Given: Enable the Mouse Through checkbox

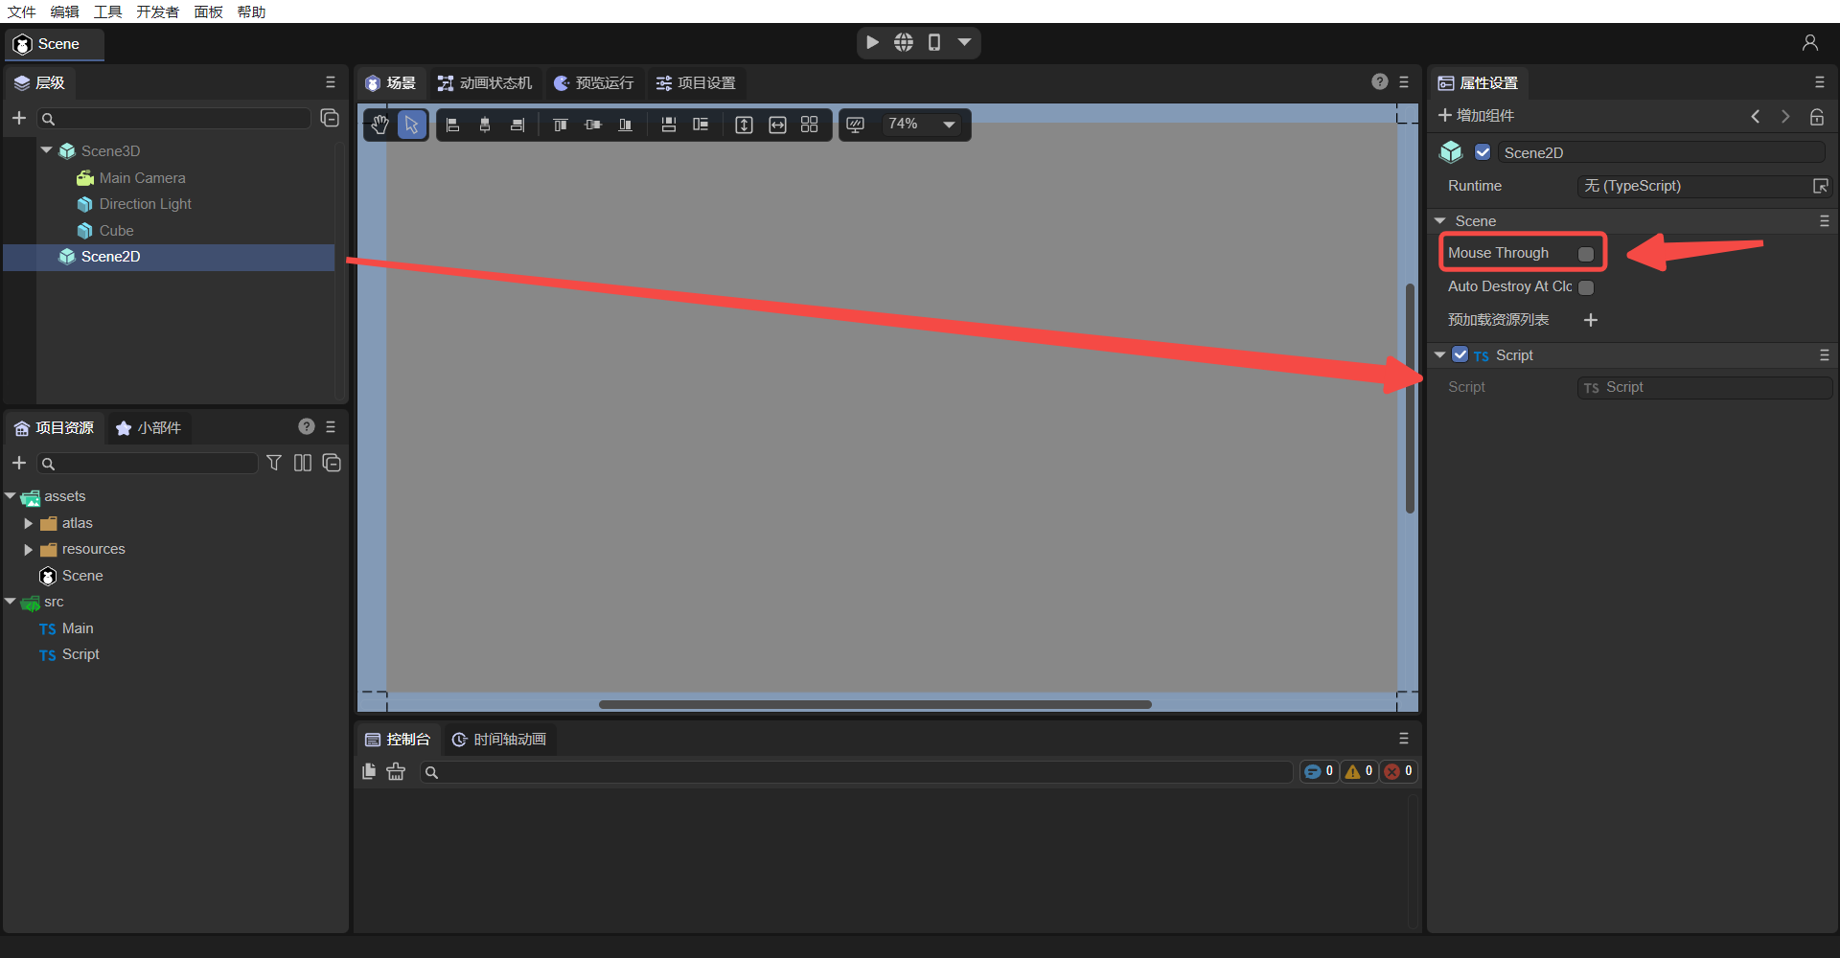Looking at the screenshot, I should [1586, 254].
